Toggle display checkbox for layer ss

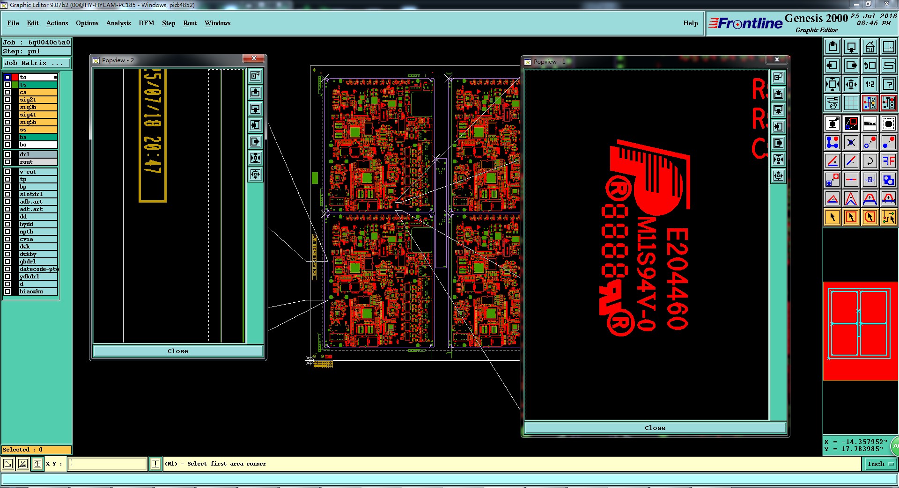(x=7, y=130)
